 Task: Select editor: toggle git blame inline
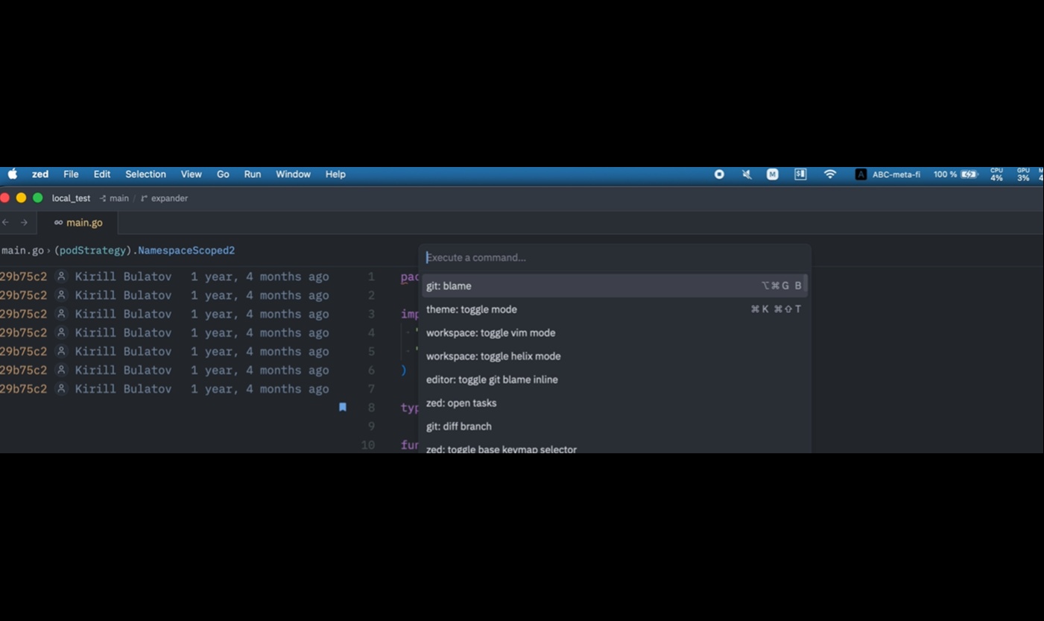pyautogui.click(x=615, y=379)
